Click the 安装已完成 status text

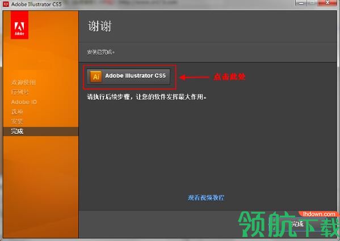click(100, 52)
